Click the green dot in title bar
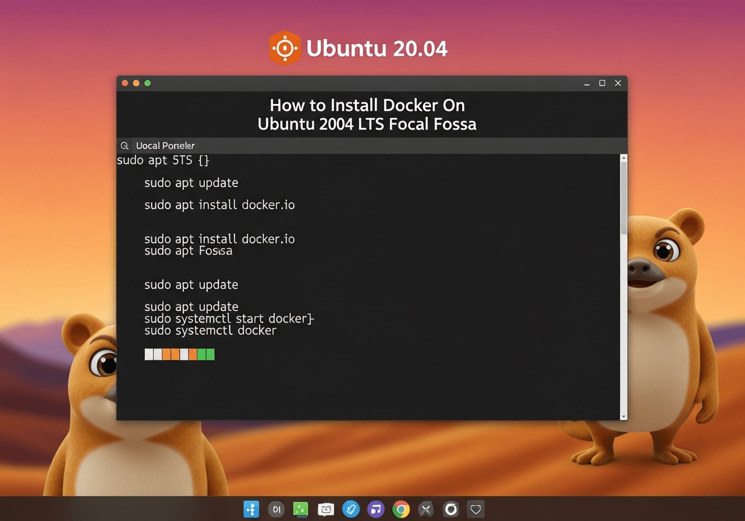The height and width of the screenshot is (521, 745). [147, 83]
